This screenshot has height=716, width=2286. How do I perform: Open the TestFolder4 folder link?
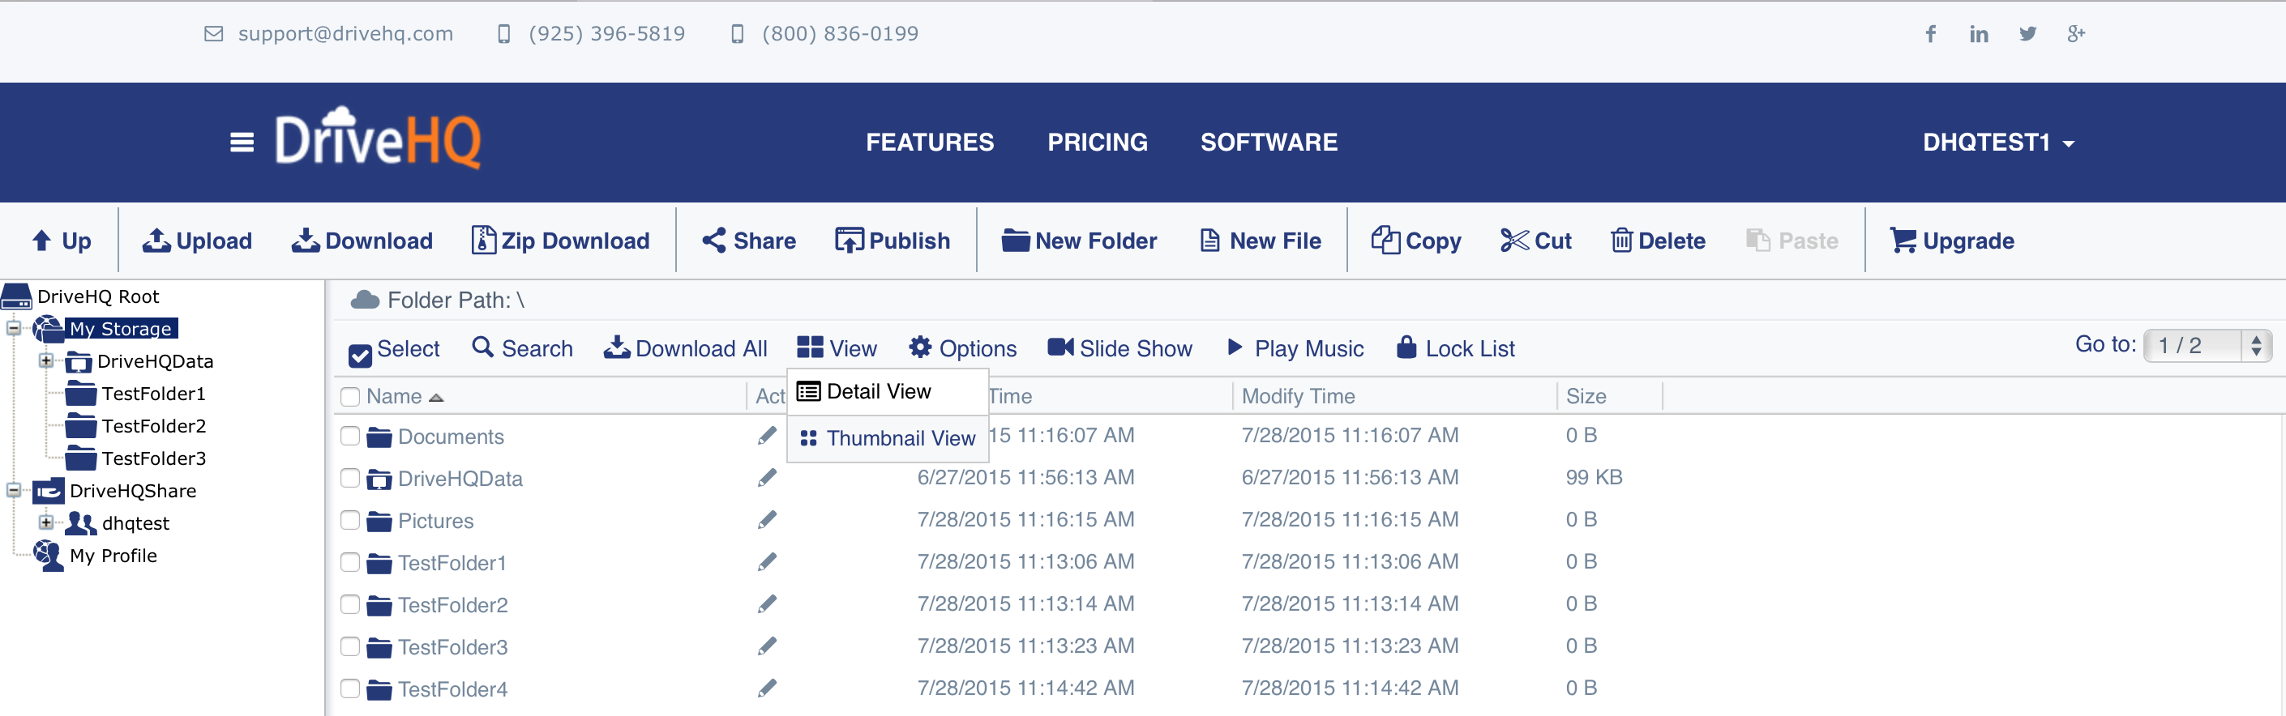click(x=452, y=688)
